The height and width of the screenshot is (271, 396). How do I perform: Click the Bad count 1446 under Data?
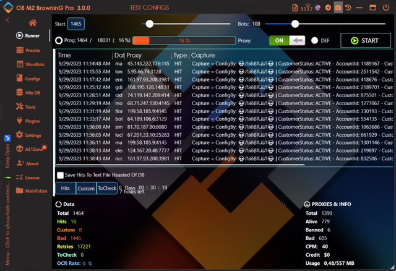(x=75, y=238)
